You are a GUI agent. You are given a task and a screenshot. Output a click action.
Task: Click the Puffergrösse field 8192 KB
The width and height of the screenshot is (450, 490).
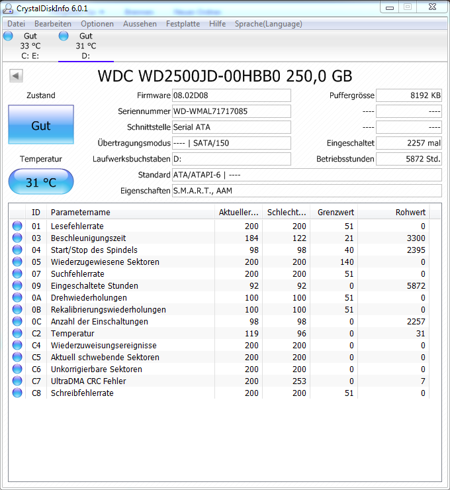coord(409,95)
